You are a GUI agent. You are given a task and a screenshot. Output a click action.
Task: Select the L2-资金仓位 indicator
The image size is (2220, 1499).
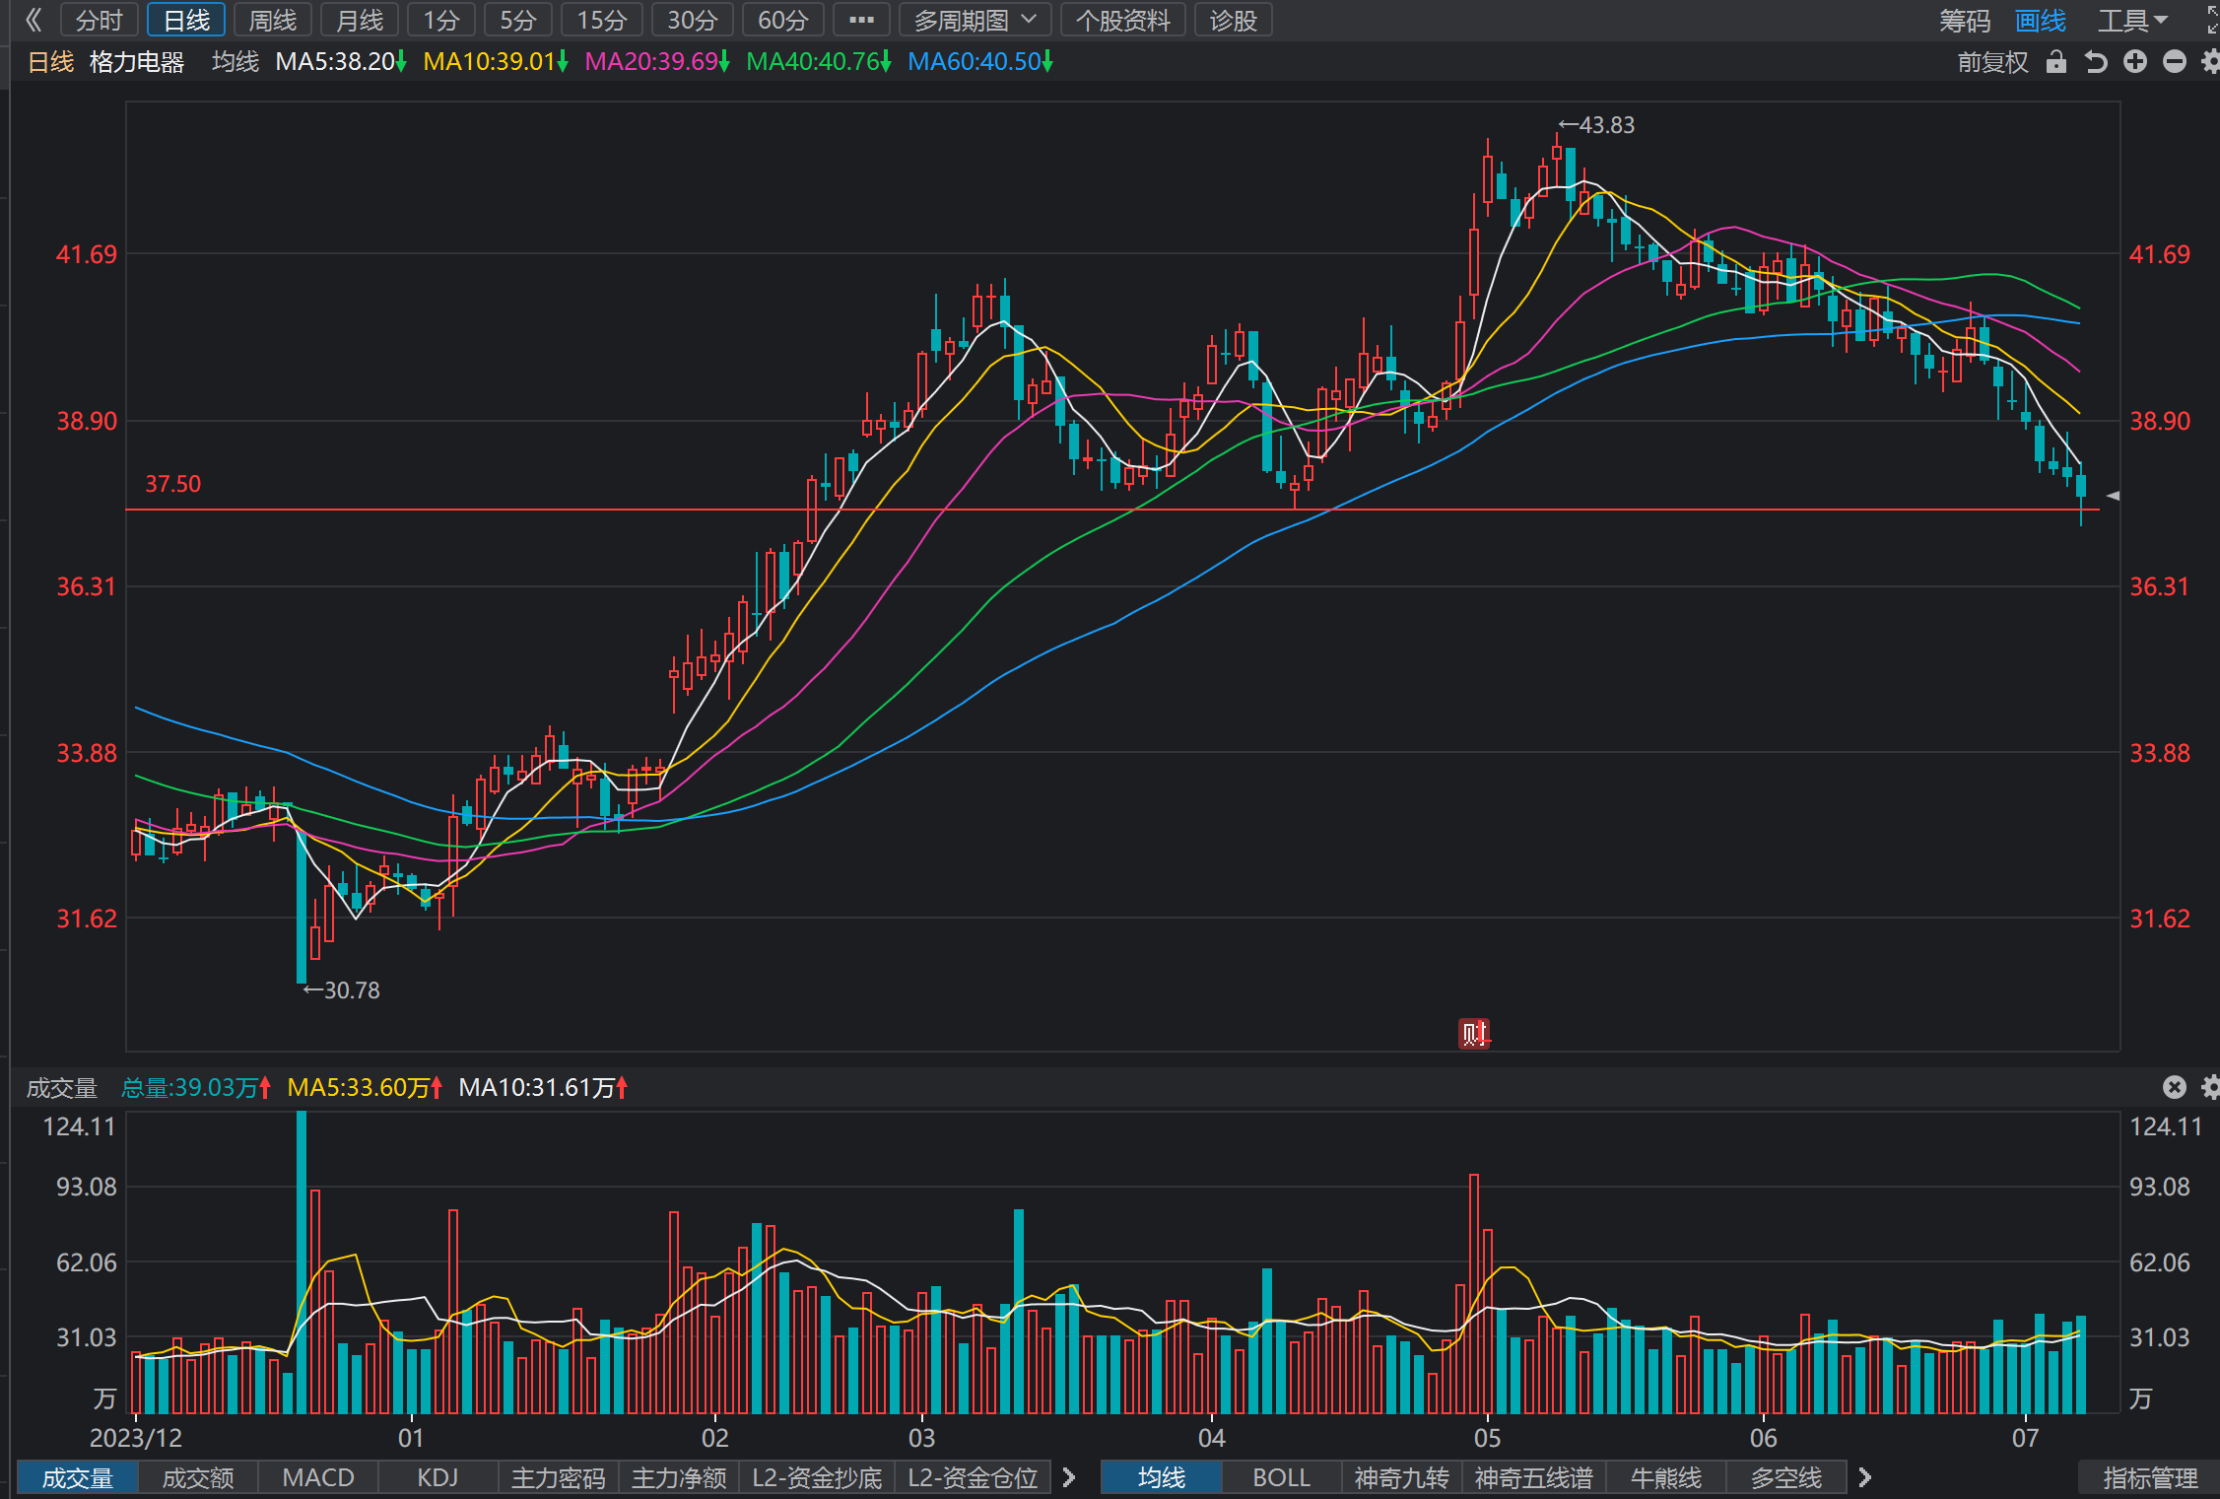pyautogui.click(x=973, y=1477)
